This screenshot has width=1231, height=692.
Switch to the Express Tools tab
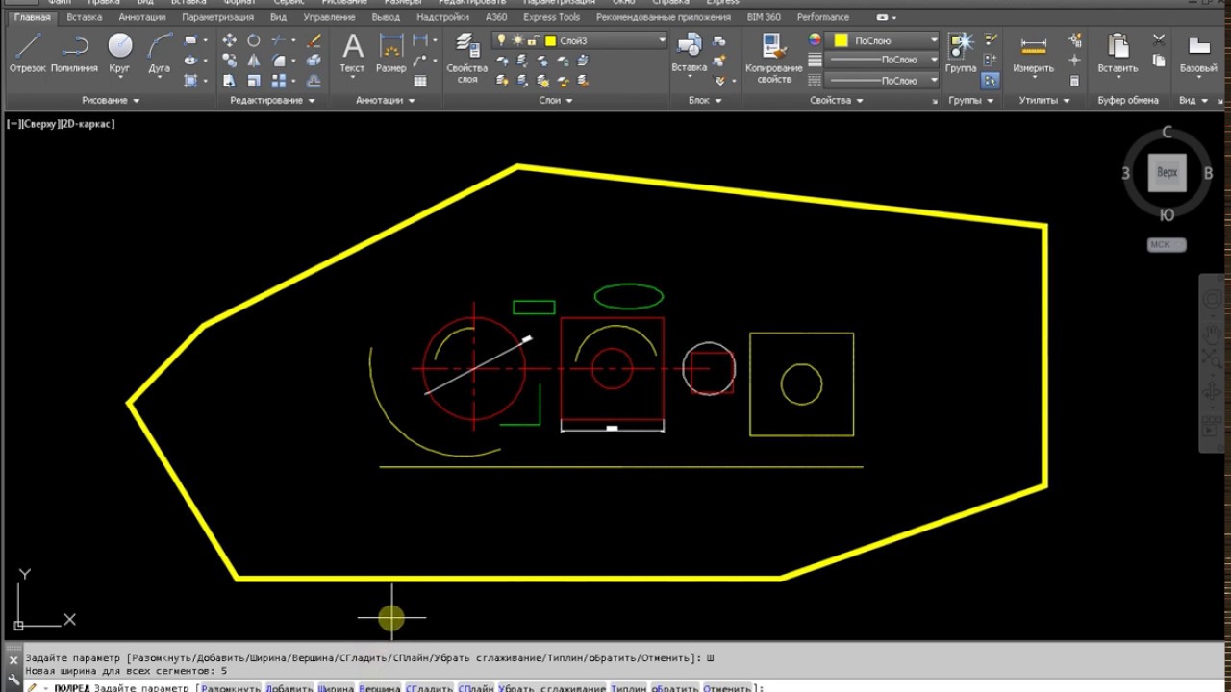pos(551,17)
